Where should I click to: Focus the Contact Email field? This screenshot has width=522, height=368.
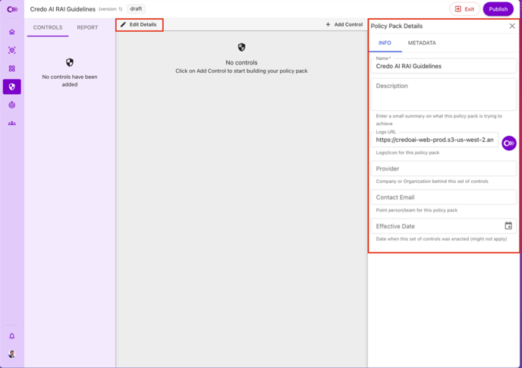[x=444, y=197]
